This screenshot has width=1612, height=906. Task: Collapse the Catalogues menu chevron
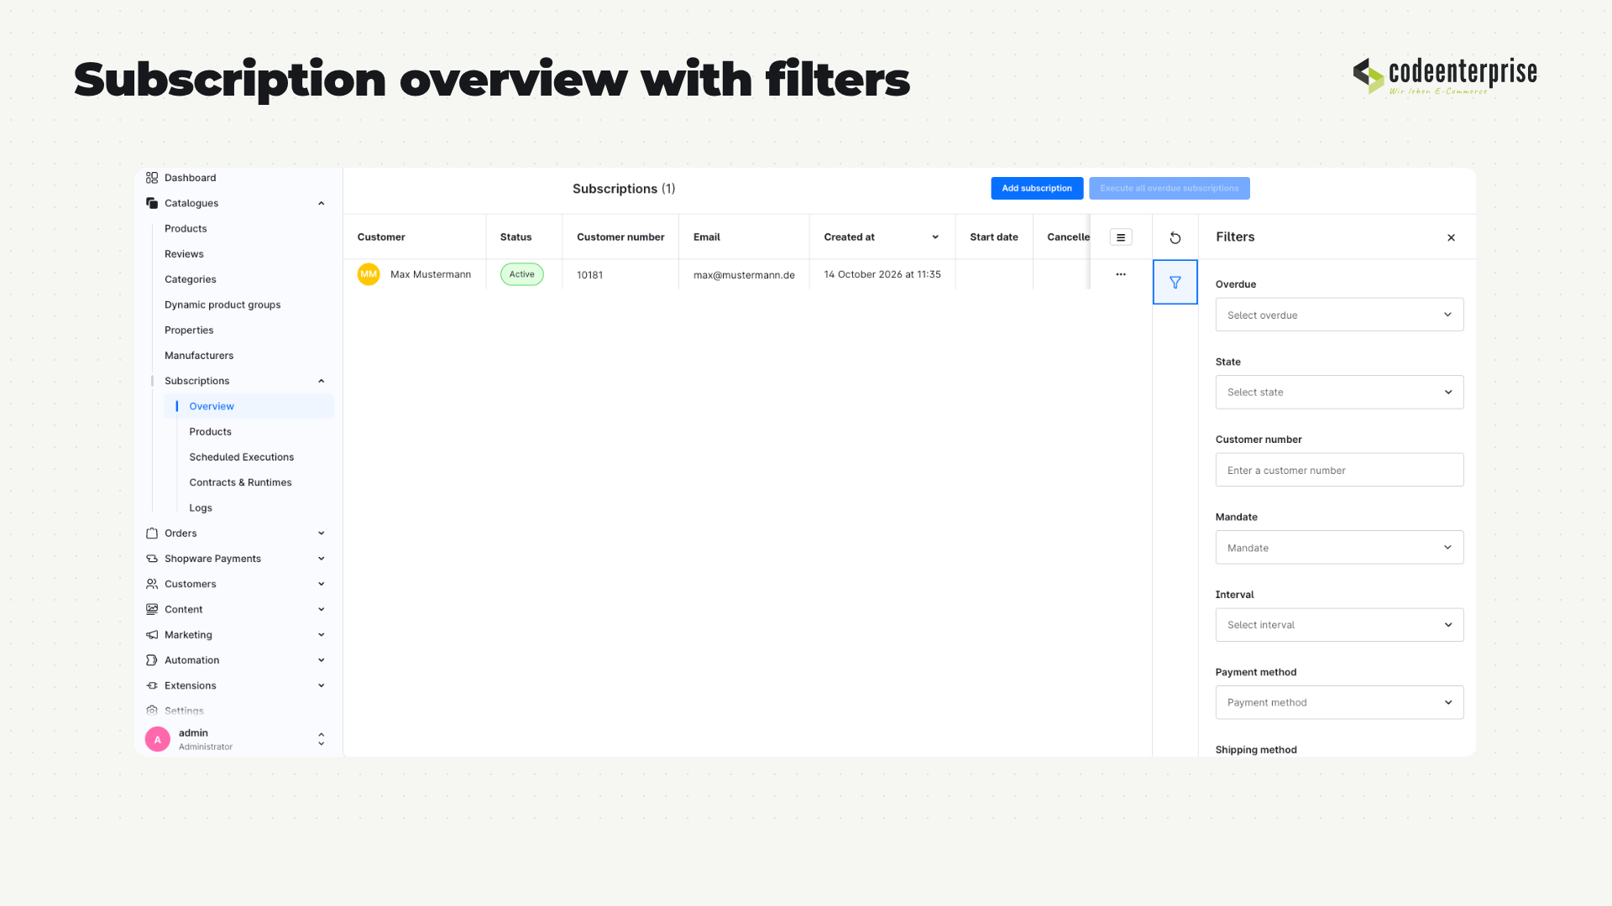click(x=321, y=203)
